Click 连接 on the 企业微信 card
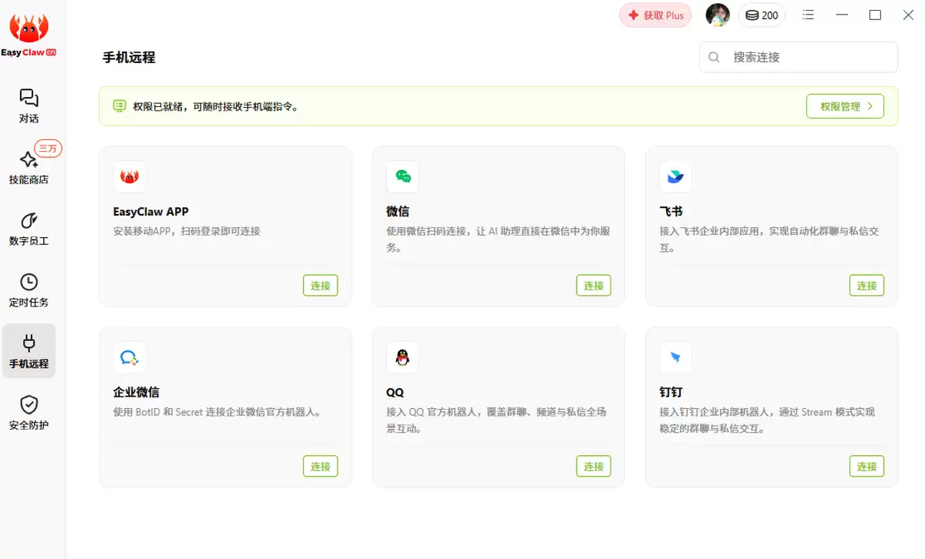925x559 pixels. click(321, 466)
